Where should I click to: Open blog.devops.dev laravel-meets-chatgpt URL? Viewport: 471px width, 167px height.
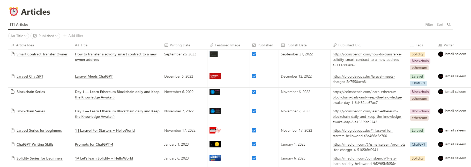click(x=363, y=79)
